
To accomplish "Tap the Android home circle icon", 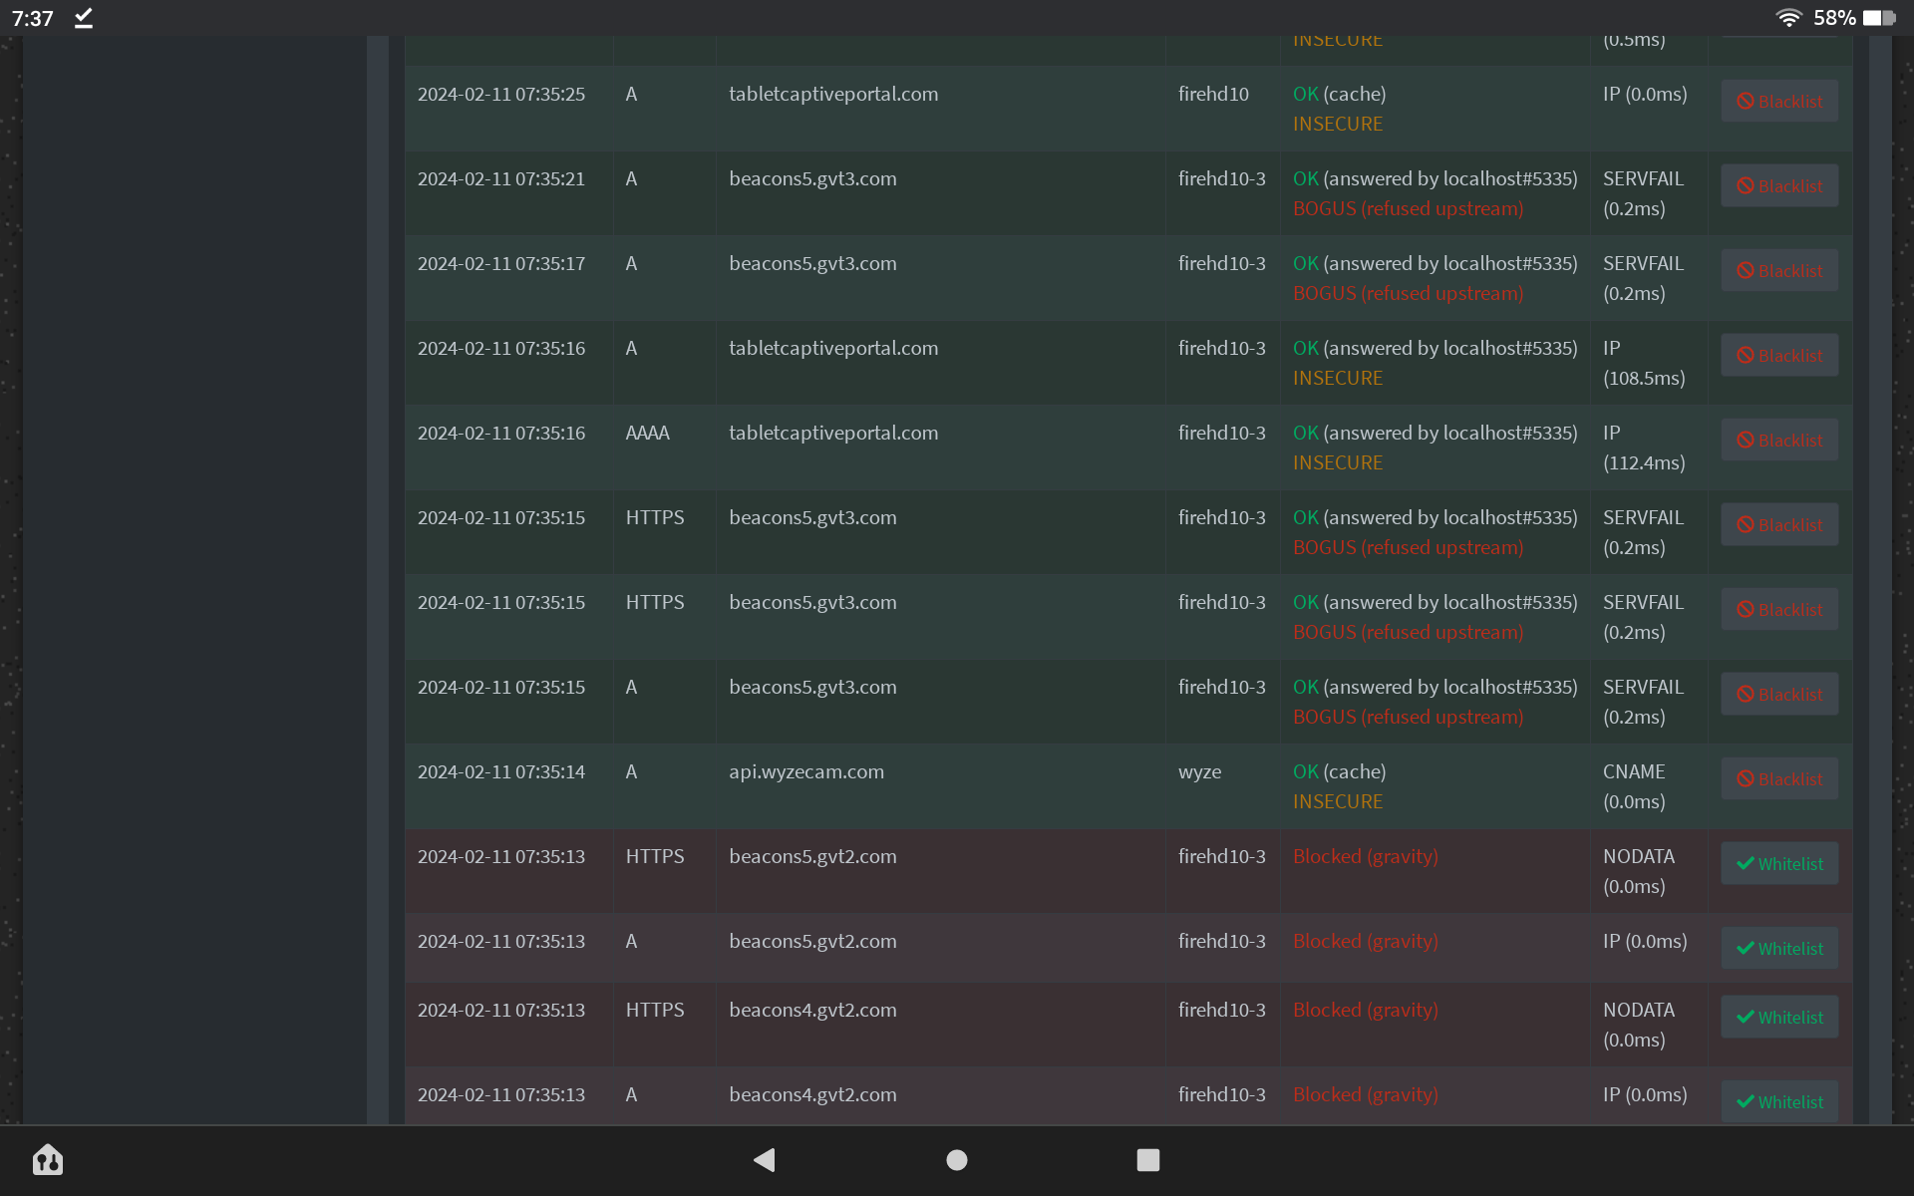I will coord(955,1160).
